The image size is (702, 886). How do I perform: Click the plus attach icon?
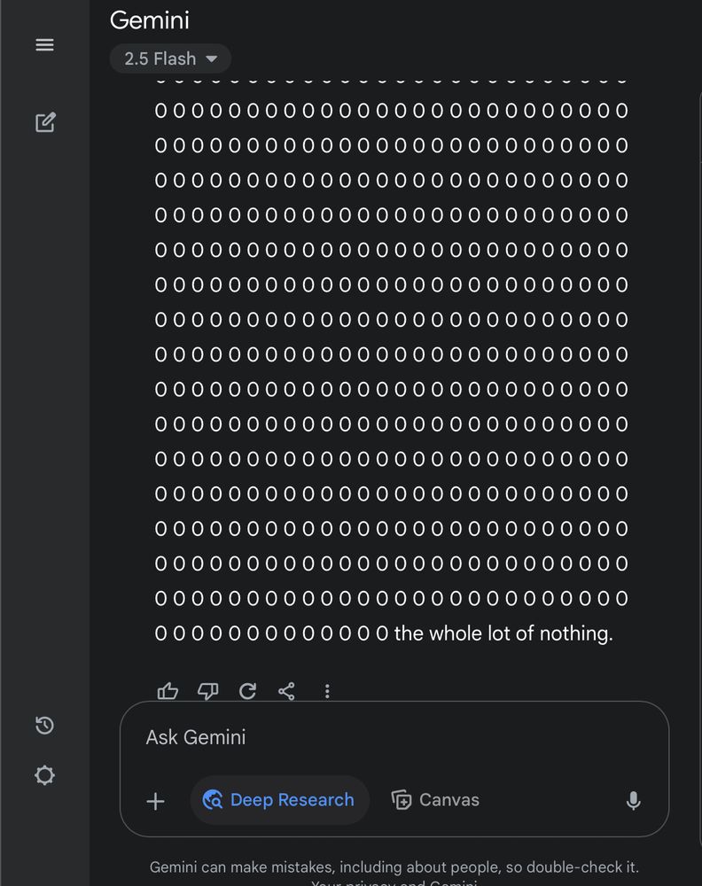click(x=155, y=801)
